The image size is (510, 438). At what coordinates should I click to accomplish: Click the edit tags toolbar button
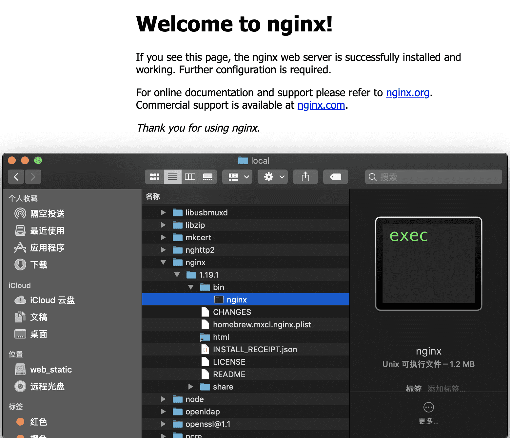click(335, 177)
